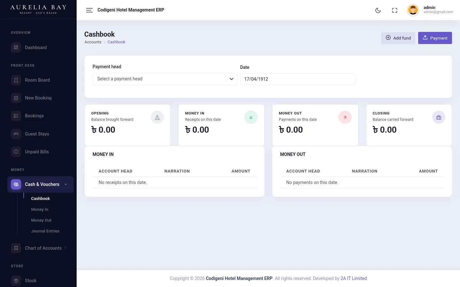Open the Money In submenu item
The width and height of the screenshot is (460, 287).
[40, 210]
